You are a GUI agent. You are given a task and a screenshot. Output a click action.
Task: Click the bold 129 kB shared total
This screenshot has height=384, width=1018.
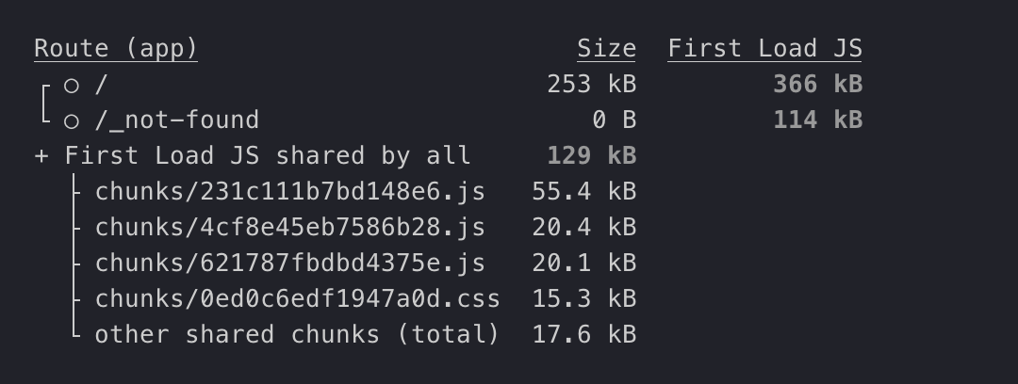coord(591,156)
